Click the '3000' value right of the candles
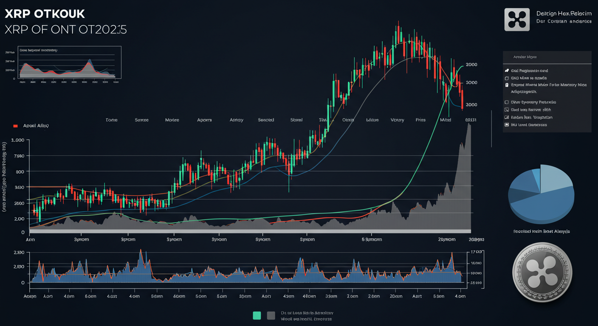598x326 pixels. click(x=471, y=83)
